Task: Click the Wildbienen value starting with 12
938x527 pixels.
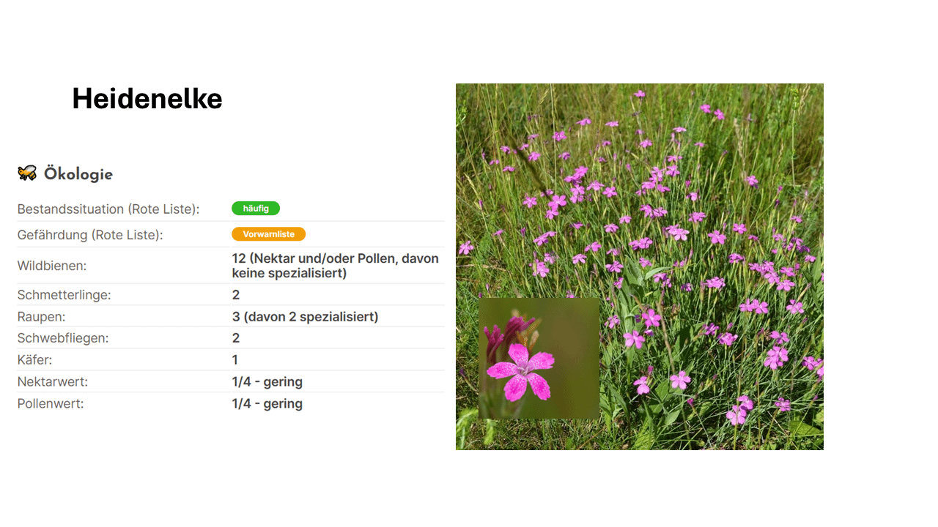Action: click(x=335, y=266)
